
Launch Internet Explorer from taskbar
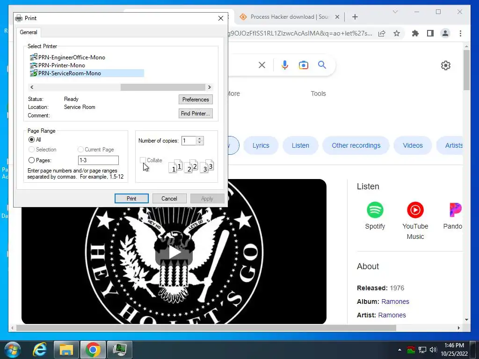click(x=40, y=350)
